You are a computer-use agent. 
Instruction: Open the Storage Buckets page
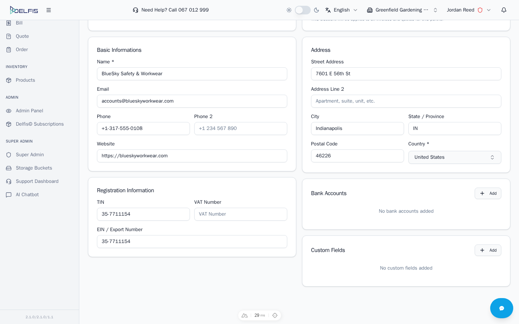point(34,168)
